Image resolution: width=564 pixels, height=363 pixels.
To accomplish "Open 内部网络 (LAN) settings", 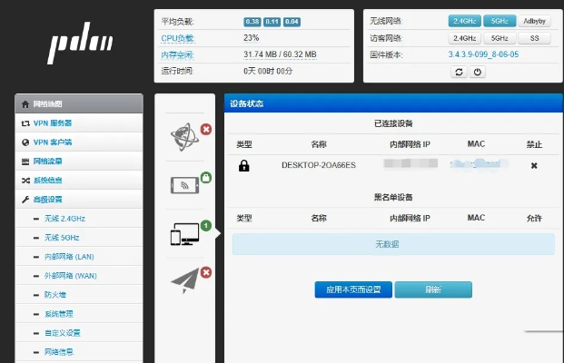I will click(x=68, y=257).
